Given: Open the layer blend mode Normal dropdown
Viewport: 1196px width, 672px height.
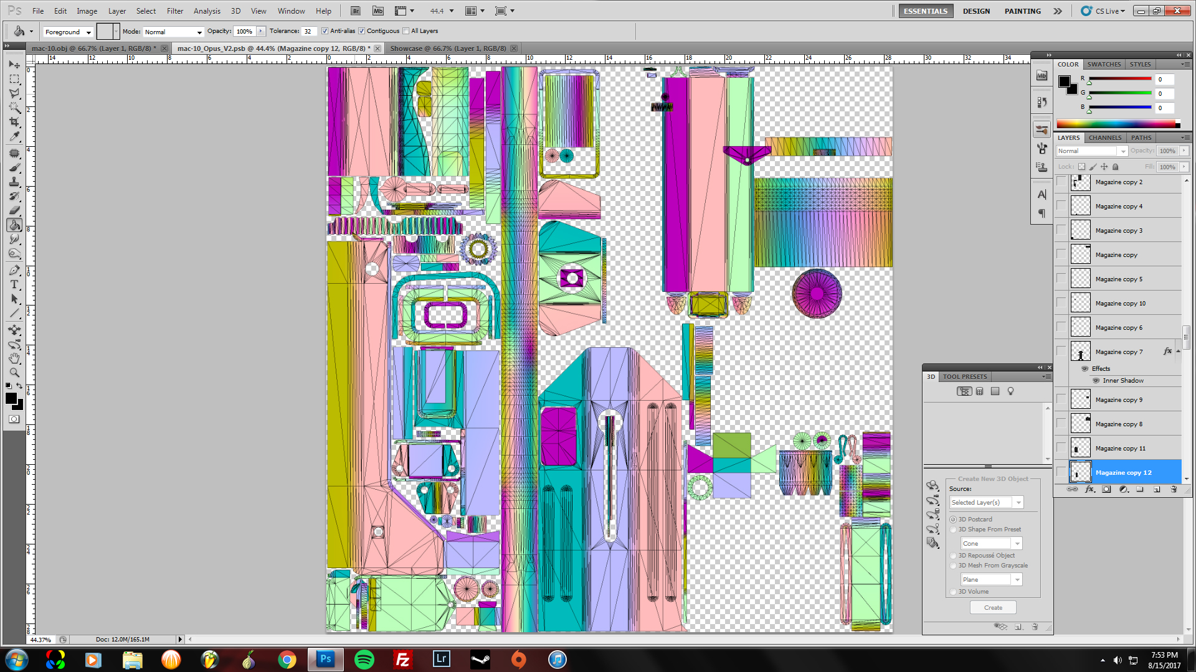Looking at the screenshot, I should [x=1091, y=151].
